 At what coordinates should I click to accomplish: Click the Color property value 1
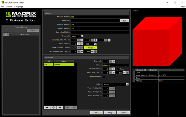tap(171, 73)
